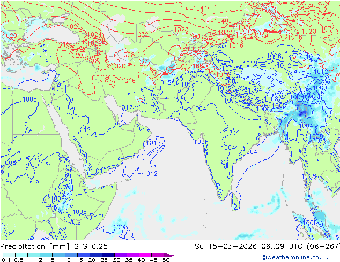Click the 1036 isobar pressure label
340x262 pixels.
pyautogui.click(x=245, y=27)
